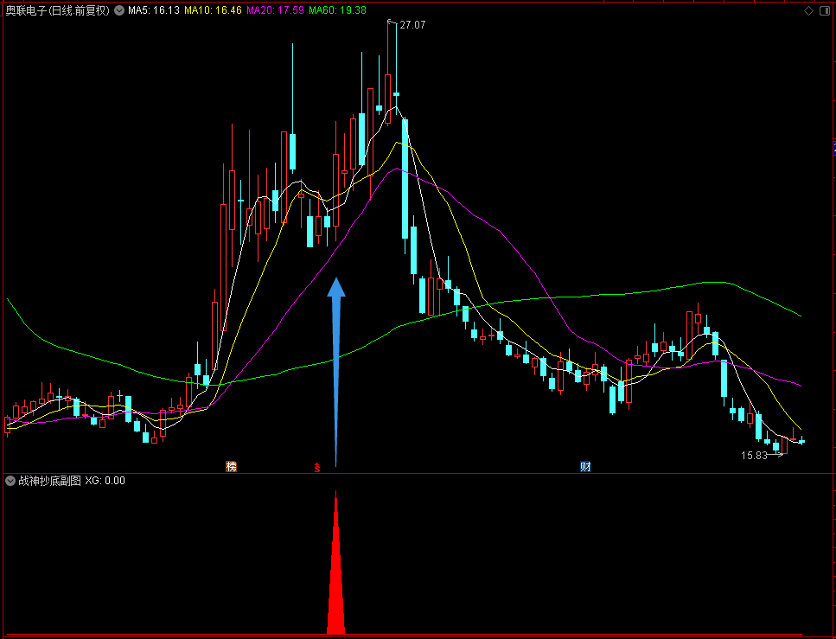
Task: Click the MA5: 16.13 label
Action: pyautogui.click(x=154, y=10)
